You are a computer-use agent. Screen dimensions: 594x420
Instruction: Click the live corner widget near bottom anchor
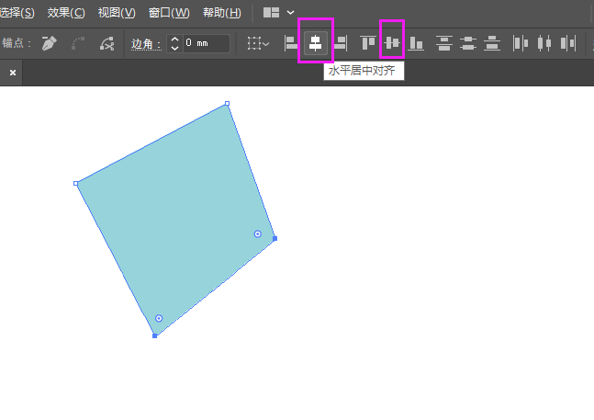(159, 318)
